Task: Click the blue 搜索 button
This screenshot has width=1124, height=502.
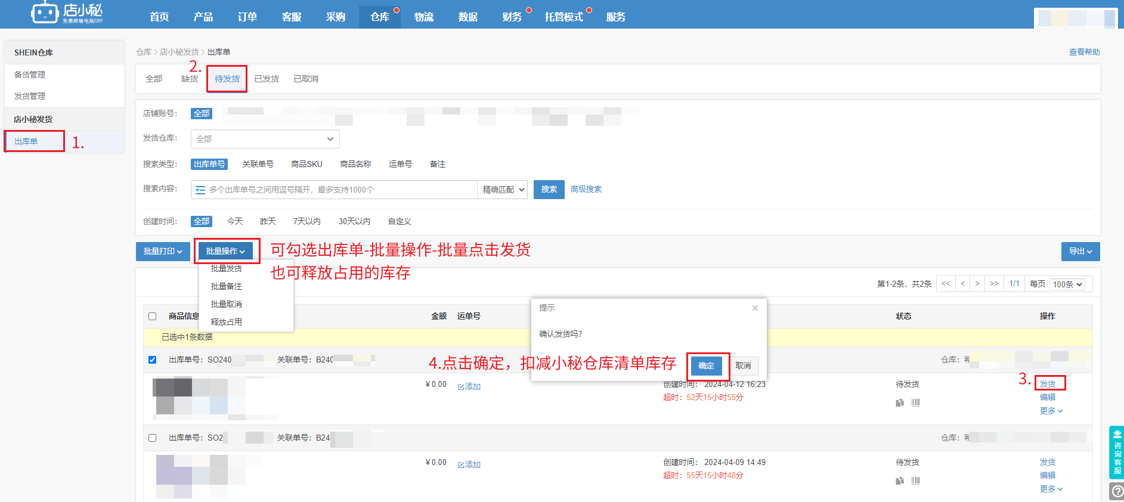Action: [x=549, y=190]
